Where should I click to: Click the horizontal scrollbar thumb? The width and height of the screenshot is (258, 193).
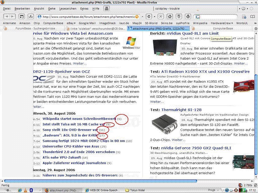tap(100, 181)
